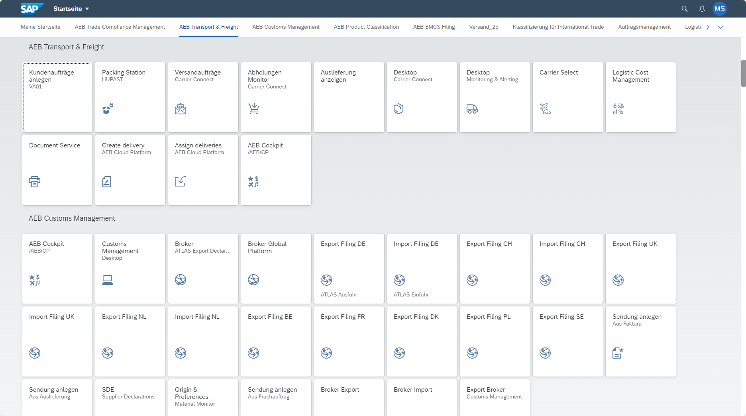Open Desktop Monitoring & Alerting truck icon tile
Viewport: 746px width, 416px height.
(473, 108)
